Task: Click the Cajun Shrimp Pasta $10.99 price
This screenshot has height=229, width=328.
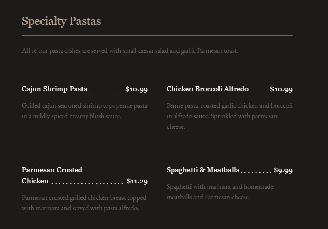Action: pyautogui.click(x=136, y=89)
